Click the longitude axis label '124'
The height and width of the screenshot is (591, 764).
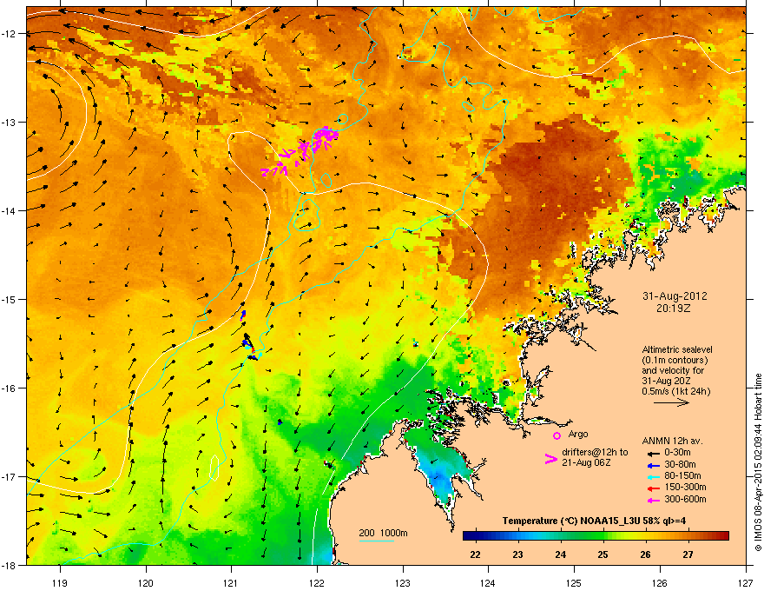pos(488,582)
